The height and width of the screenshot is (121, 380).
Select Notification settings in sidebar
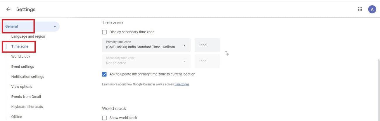(28, 77)
